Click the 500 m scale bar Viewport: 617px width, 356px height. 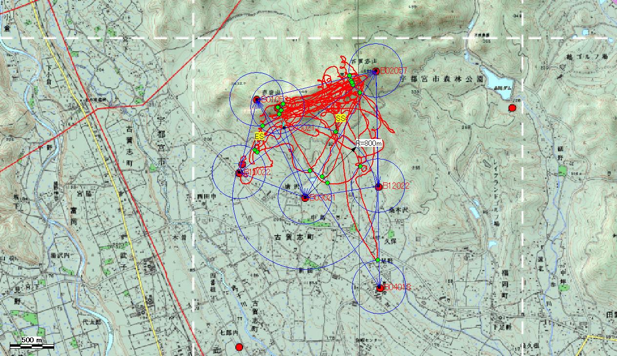coord(32,346)
